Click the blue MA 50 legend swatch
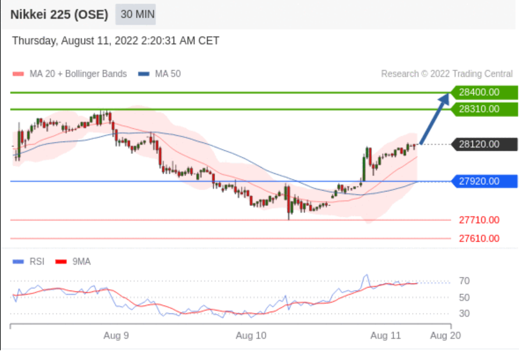 point(143,74)
